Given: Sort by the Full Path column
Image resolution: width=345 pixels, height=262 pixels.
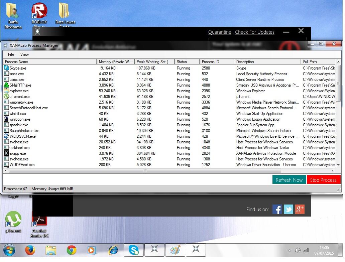Looking at the screenshot, I should 318,62.
